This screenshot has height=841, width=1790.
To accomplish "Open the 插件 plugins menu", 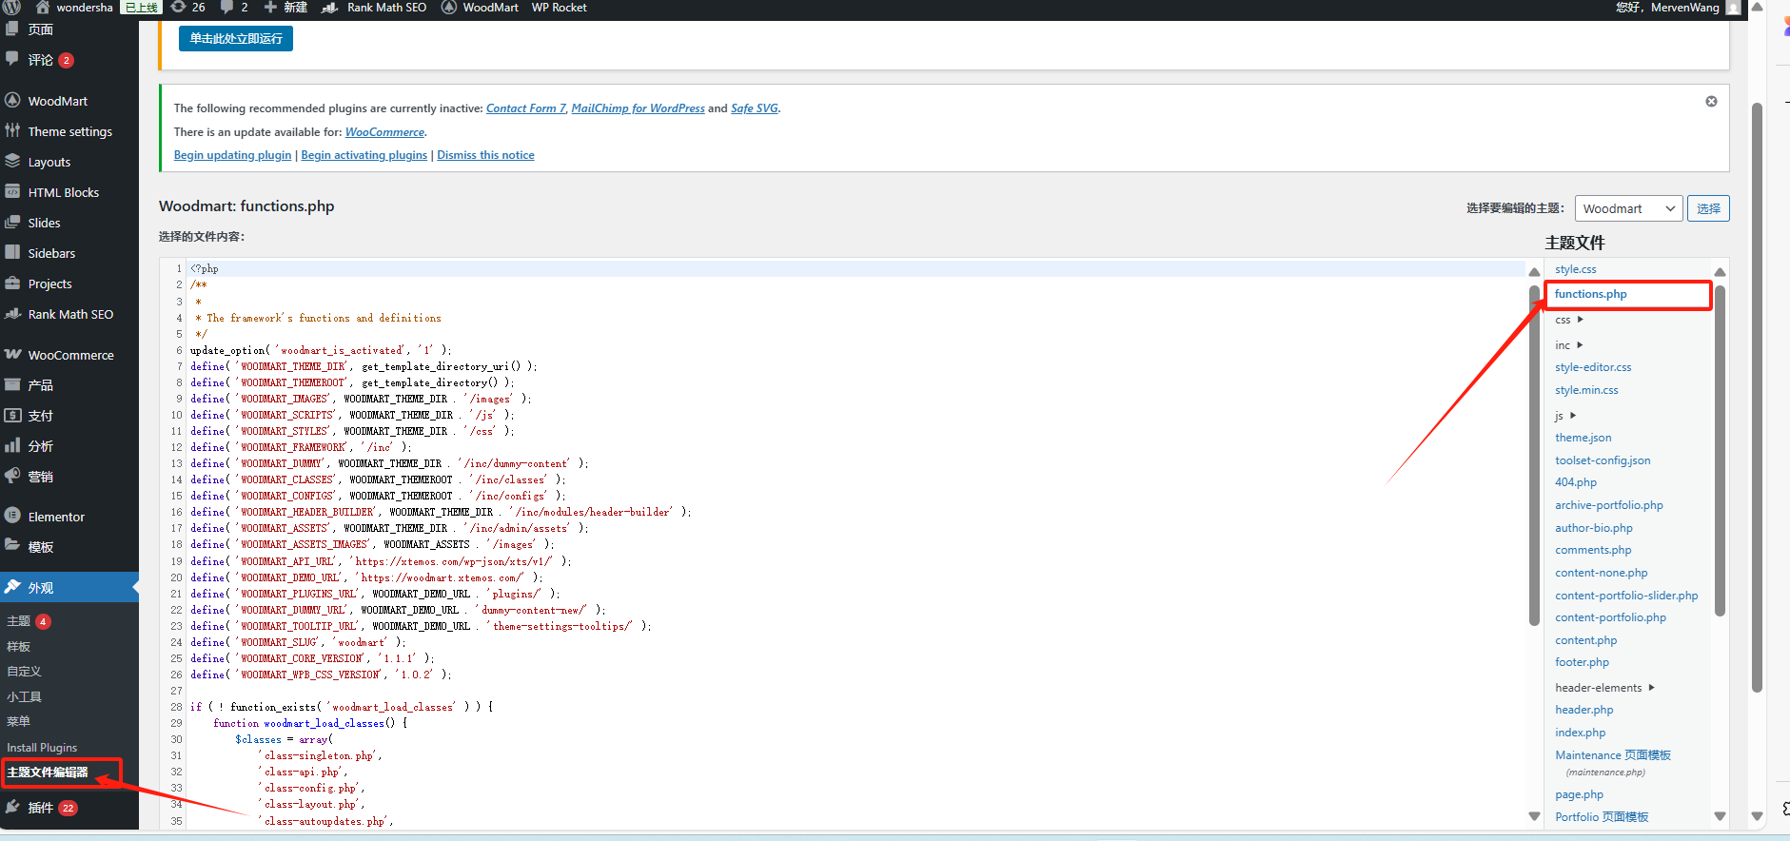I will tap(40, 808).
